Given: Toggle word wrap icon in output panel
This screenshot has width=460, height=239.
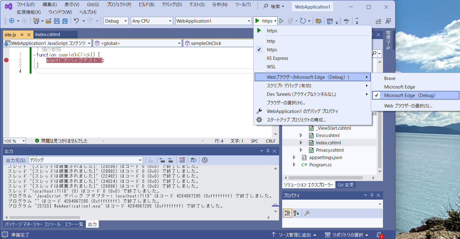Looking at the screenshot, I should click(193, 160).
